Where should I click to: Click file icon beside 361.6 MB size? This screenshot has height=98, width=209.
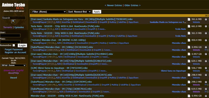tap(189, 19)
